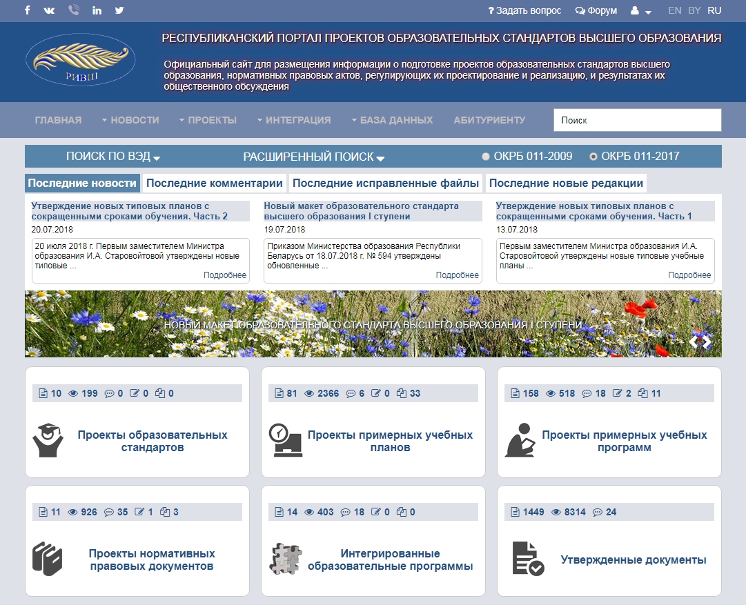Go to the ГЛАВНАЯ menu item
746x605 pixels.
(x=58, y=120)
